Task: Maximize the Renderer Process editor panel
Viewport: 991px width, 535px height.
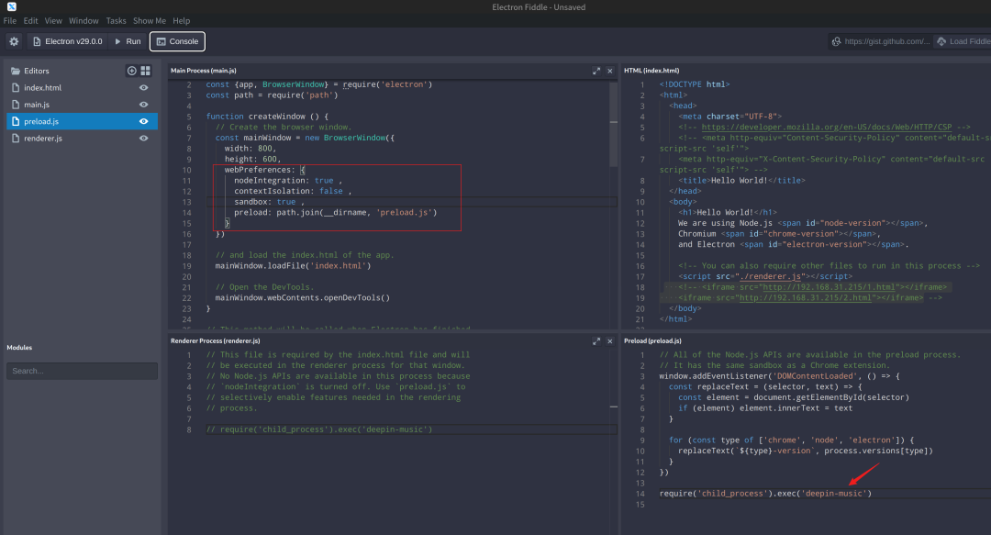Action: (596, 340)
